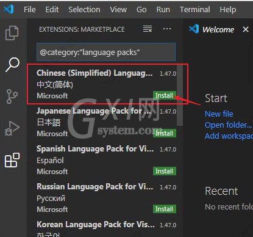Open the Selection menu
The height and width of the screenshot is (237, 253).
[84, 9]
